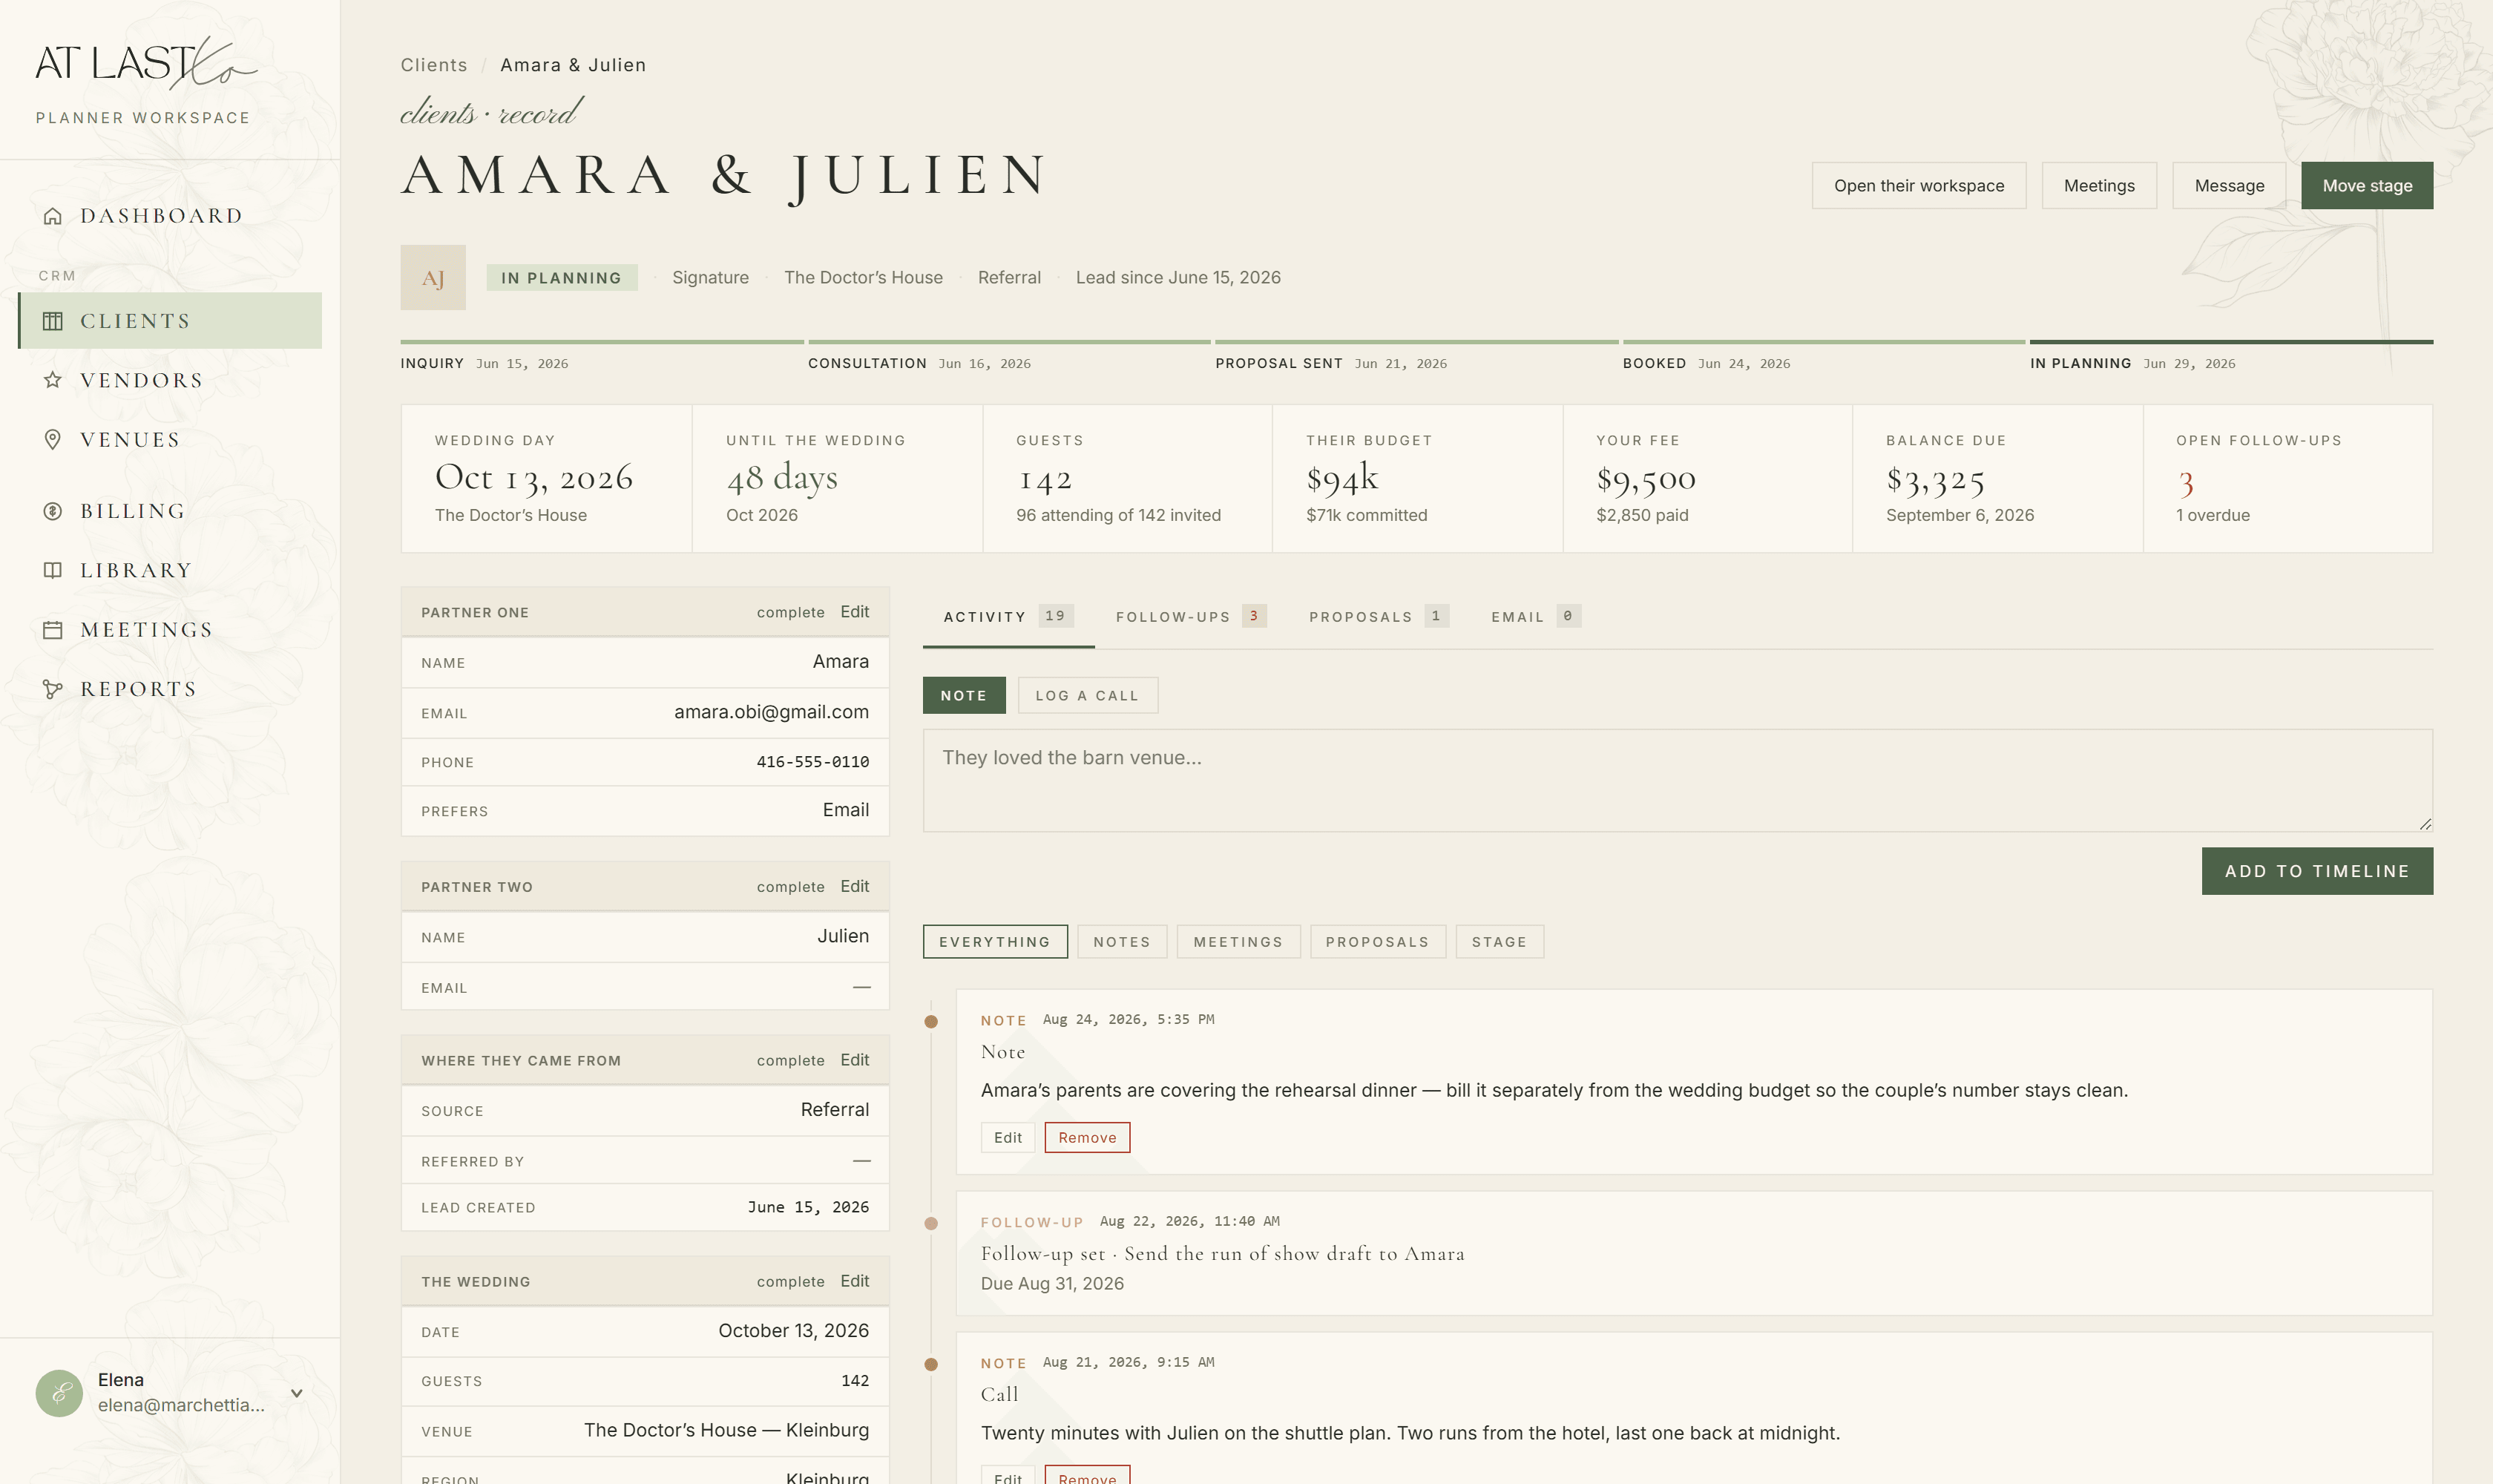Select the Vendors star icon
The image size is (2493, 1484).
53,380
